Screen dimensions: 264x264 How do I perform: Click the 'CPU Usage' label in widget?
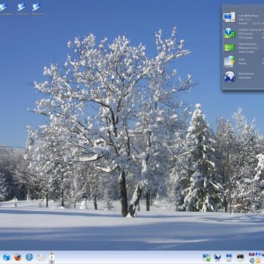click(x=246, y=38)
